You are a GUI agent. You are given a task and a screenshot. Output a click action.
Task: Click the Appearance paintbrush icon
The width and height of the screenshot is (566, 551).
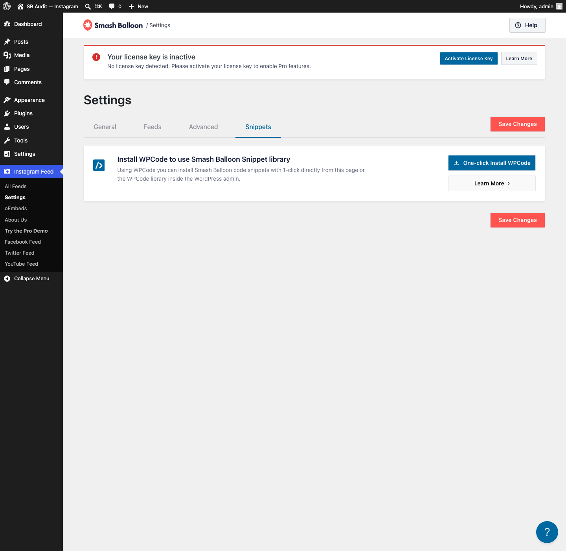click(x=7, y=100)
